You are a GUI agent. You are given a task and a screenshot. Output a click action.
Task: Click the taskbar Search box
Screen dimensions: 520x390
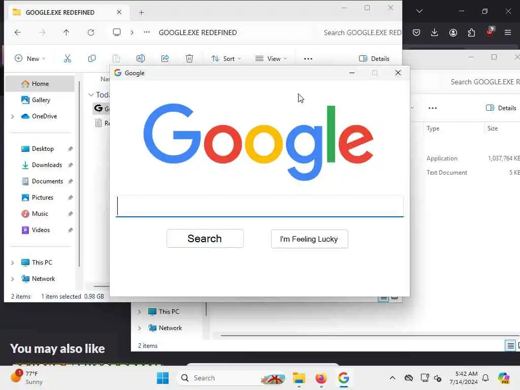tap(232, 378)
